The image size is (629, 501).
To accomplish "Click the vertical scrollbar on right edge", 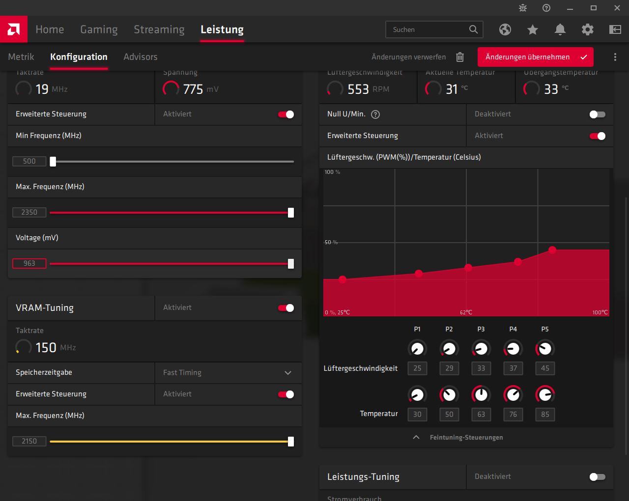I will point(626,325).
